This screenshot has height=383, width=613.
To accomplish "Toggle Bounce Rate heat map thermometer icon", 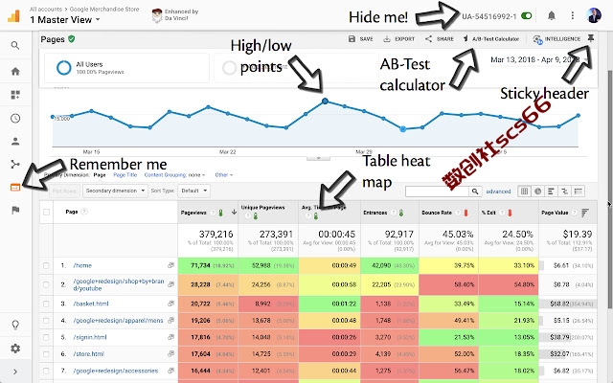I will (466, 213).
